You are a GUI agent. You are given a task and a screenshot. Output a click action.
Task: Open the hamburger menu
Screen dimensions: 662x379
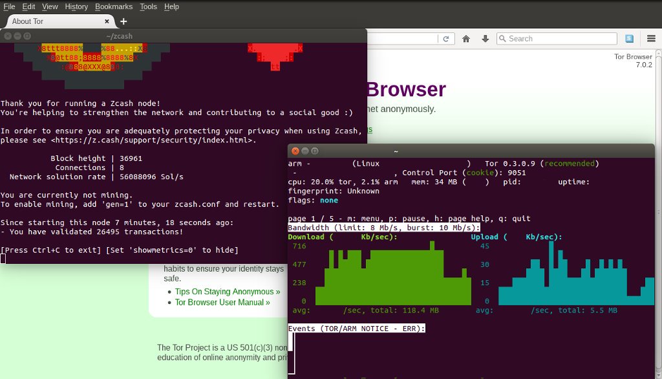tap(651, 39)
